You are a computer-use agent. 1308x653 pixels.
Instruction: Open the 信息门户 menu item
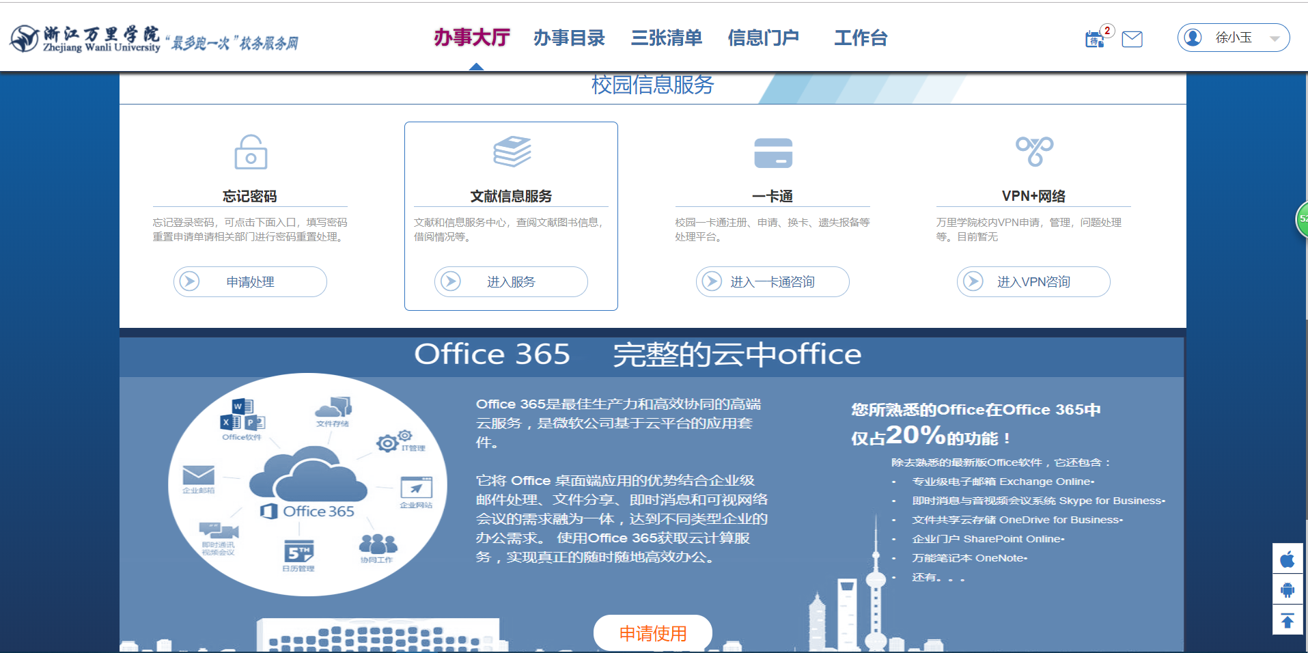tap(763, 38)
